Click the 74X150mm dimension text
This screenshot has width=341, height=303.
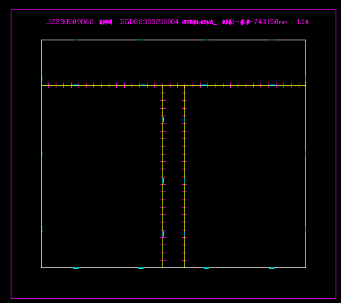[x=271, y=21]
